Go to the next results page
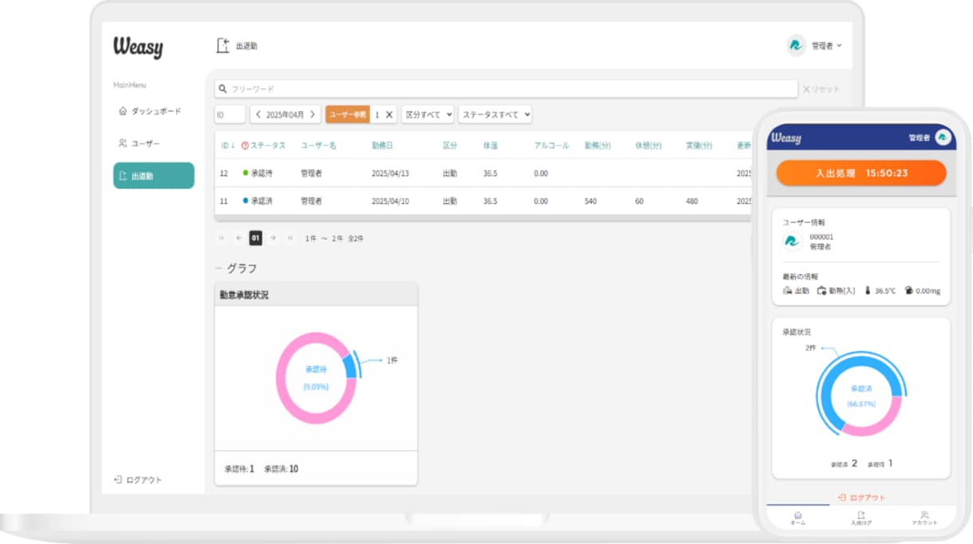This screenshot has height=544, width=973. [x=273, y=238]
